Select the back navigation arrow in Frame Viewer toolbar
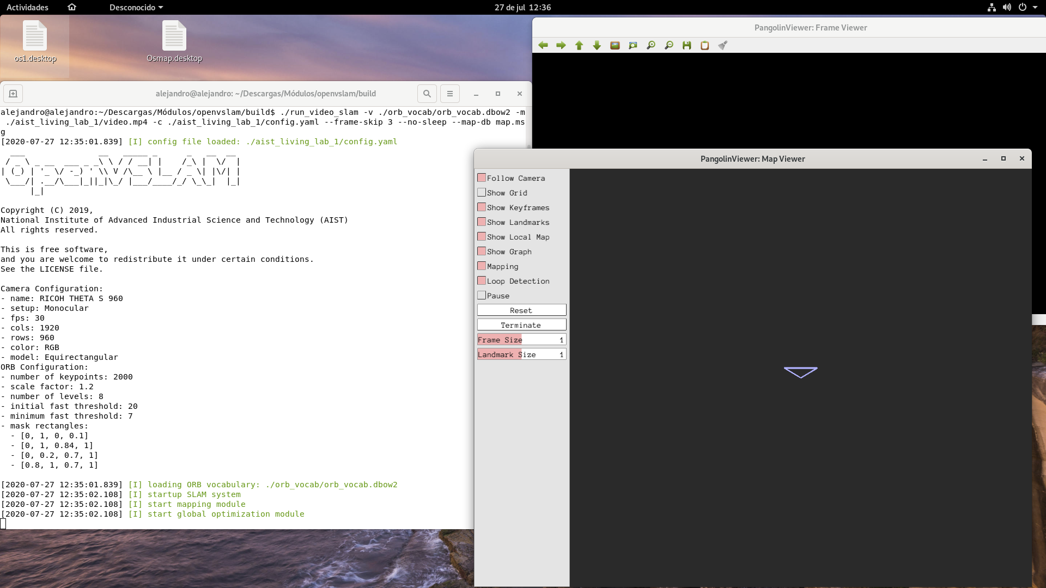 tap(543, 45)
